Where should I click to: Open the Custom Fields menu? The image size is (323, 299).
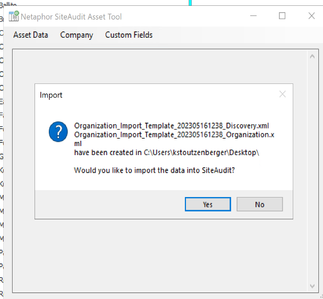pos(129,35)
